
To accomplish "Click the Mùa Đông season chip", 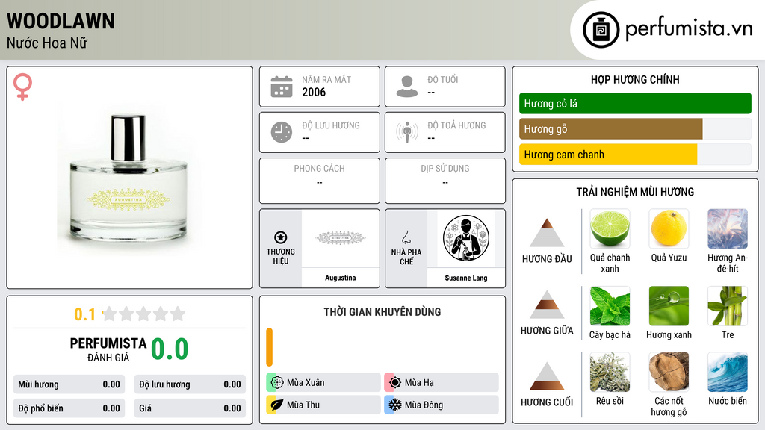I will tap(442, 405).
